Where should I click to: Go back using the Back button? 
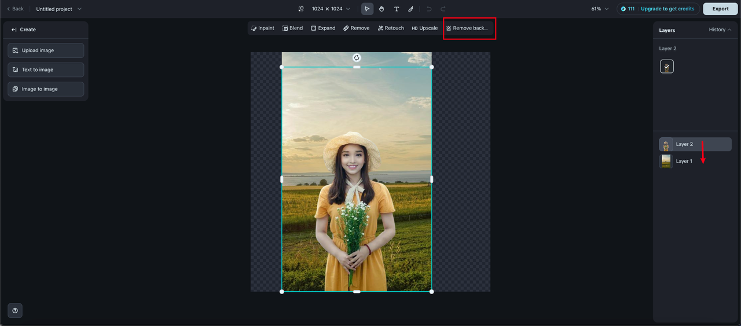coord(15,9)
